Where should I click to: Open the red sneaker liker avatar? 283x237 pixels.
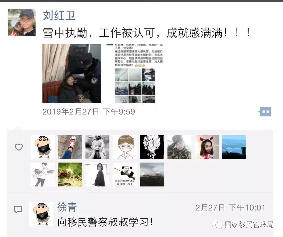70,147
